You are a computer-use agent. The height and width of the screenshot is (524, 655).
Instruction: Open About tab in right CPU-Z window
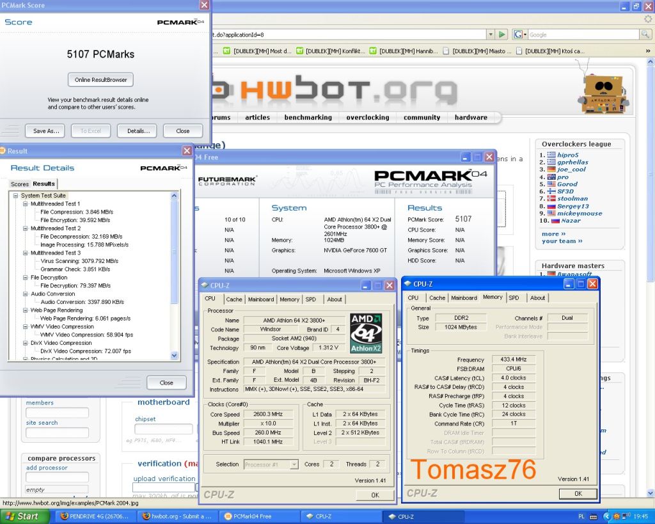pyautogui.click(x=537, y=298)
